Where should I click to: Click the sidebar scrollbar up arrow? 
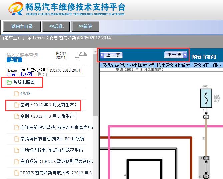tap(95, 51)
